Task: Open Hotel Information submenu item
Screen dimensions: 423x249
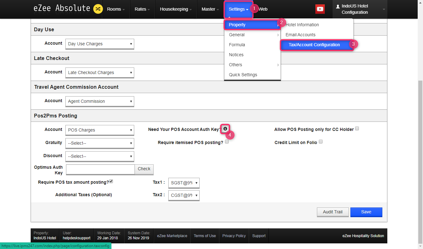Action: pyautogui.click(x=317, y=25)
